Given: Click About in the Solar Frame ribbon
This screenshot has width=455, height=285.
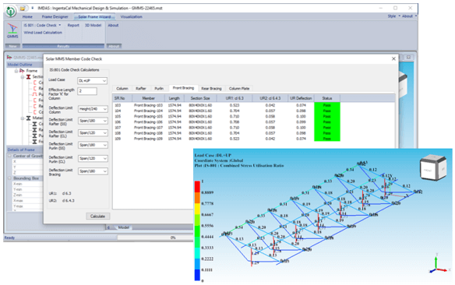Looking at the screenshot, I should click(113, 25).
